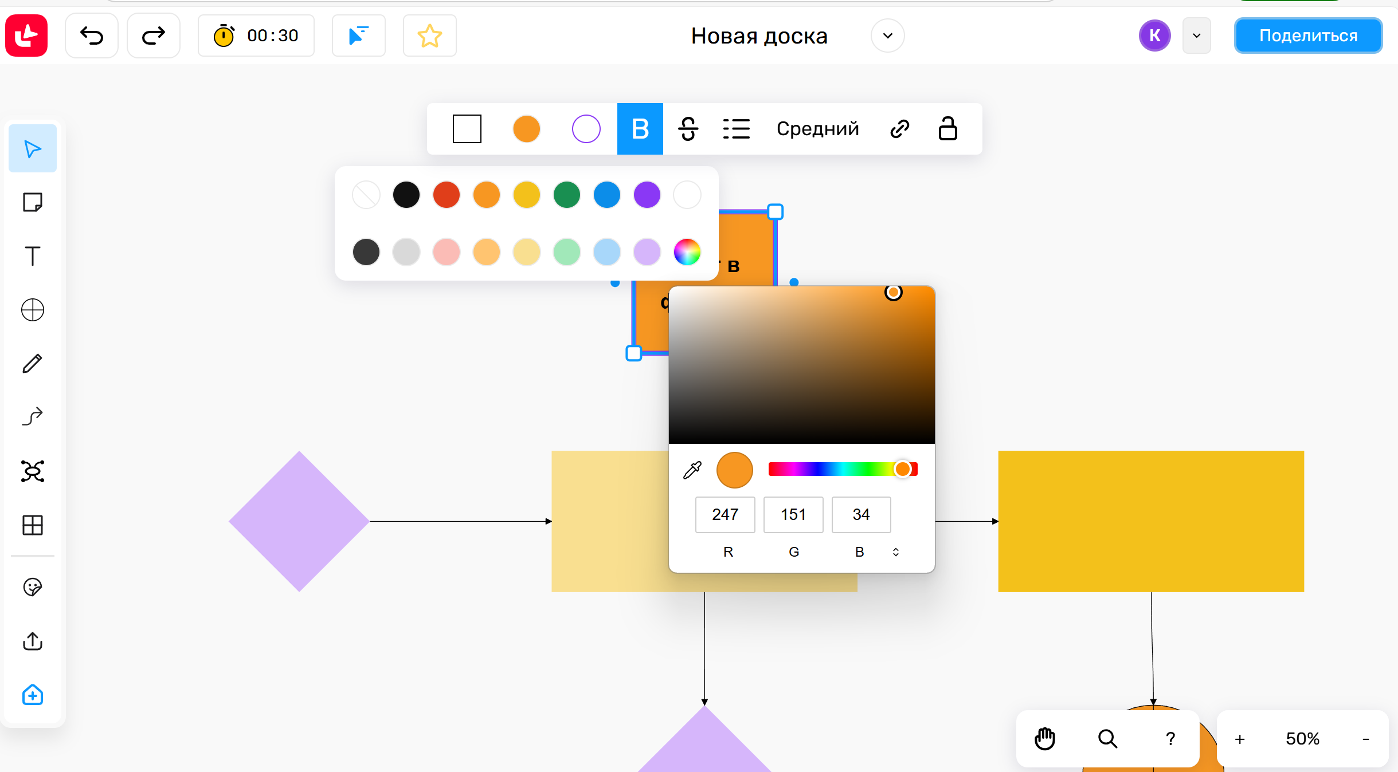The image size is (1398, 772).
Task: Open board search magnifier
Action: point(1108,739)
